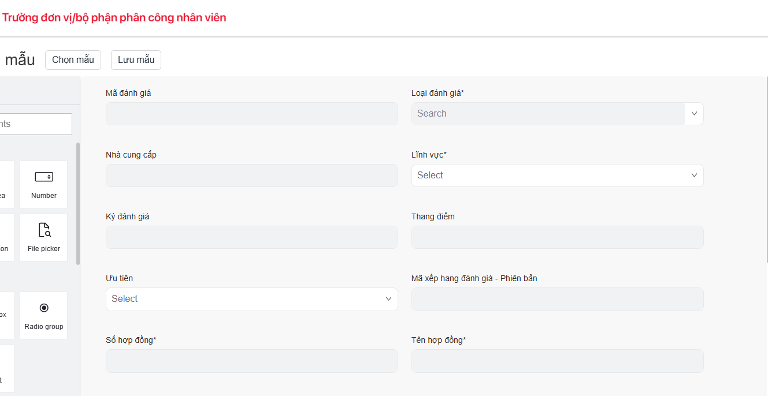Click the Mã đánh giá input field
The width and height of the screenshot is (768, 396).
click(x=251, y=114)
